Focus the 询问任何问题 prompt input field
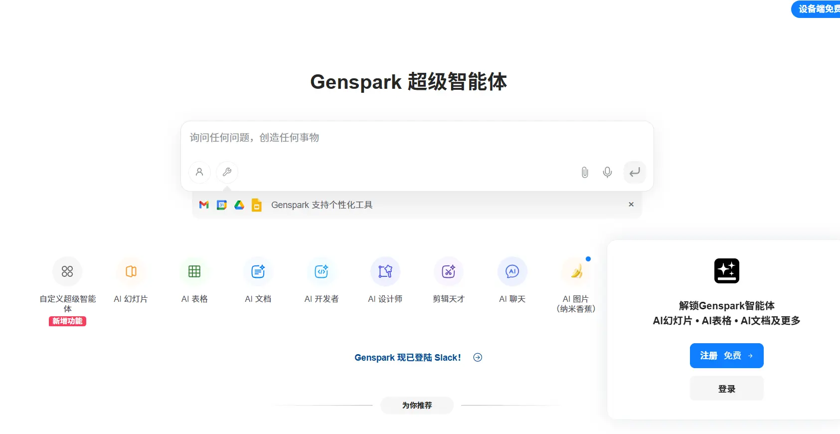This screenshot has width=840, height=434. coord(417,138)
